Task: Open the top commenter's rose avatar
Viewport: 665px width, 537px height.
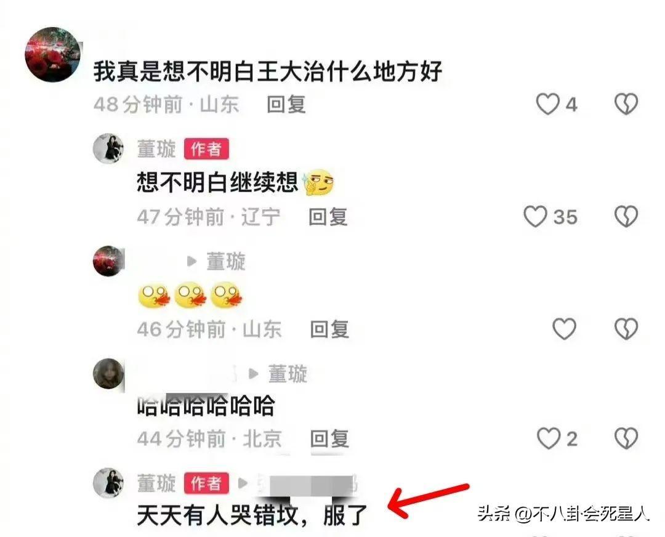Action: click(52, 54)
